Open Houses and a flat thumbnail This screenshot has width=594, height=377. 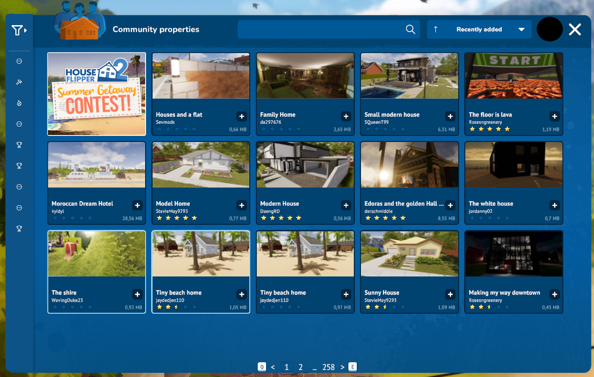click(x=201, y=75)
